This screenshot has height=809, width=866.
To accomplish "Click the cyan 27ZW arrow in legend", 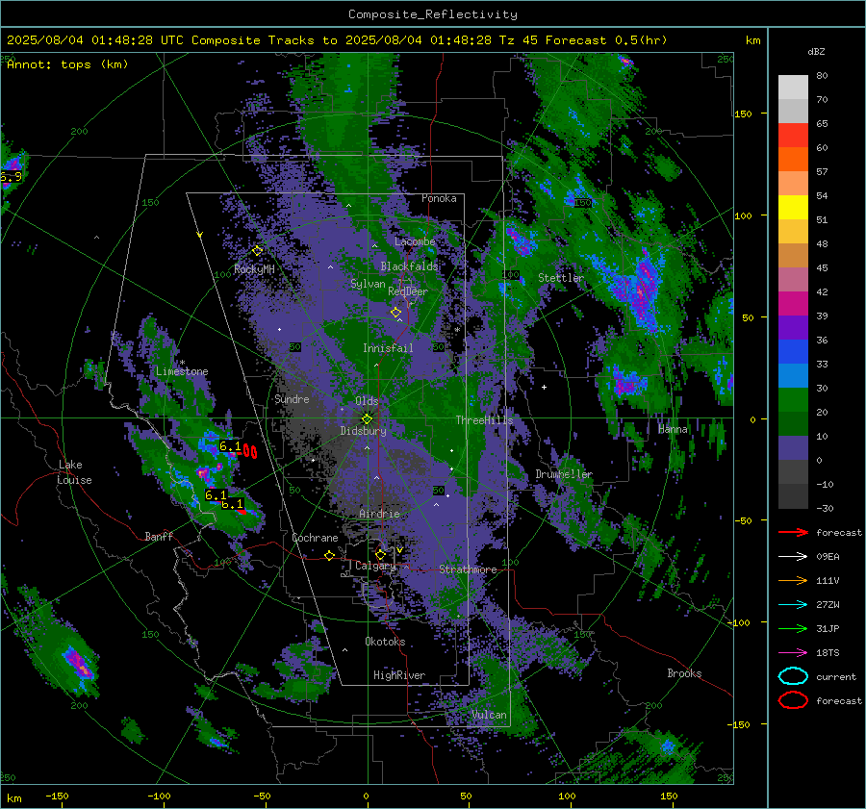I will pyautogui.click(x=793, y=604).
